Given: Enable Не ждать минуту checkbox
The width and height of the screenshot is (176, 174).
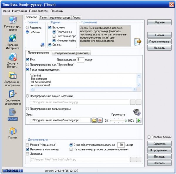Looking at the screenshot, I should coord(71,149).
